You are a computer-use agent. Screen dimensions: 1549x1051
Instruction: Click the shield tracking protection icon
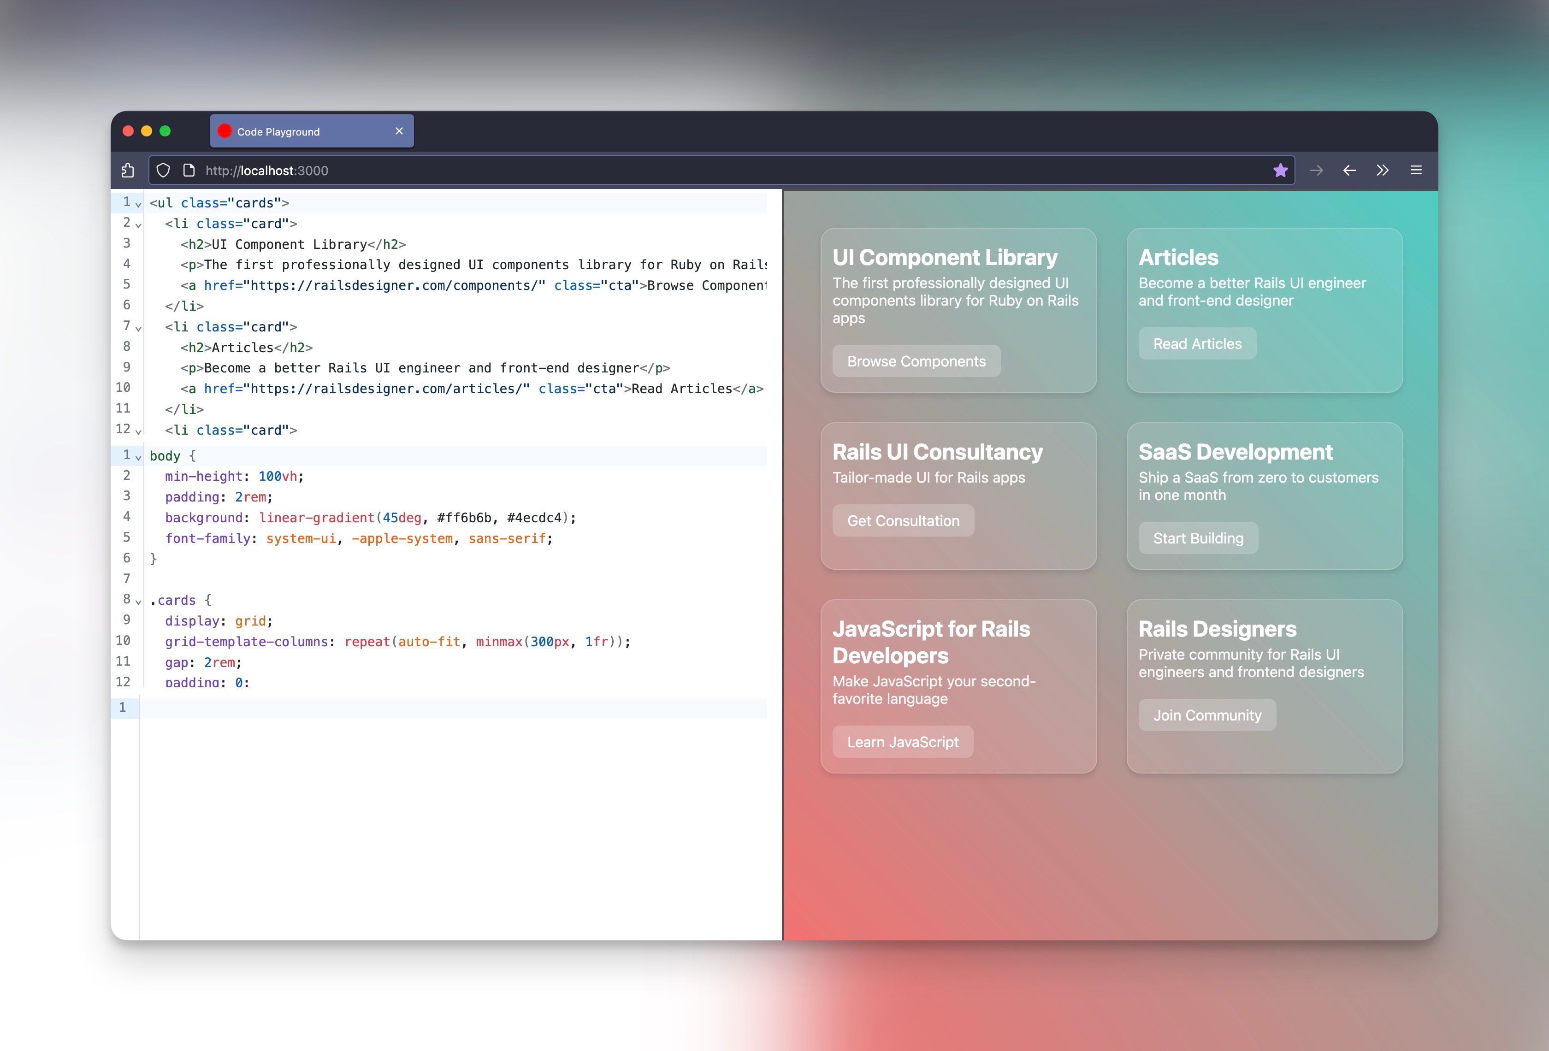click(x=163, y=171)
